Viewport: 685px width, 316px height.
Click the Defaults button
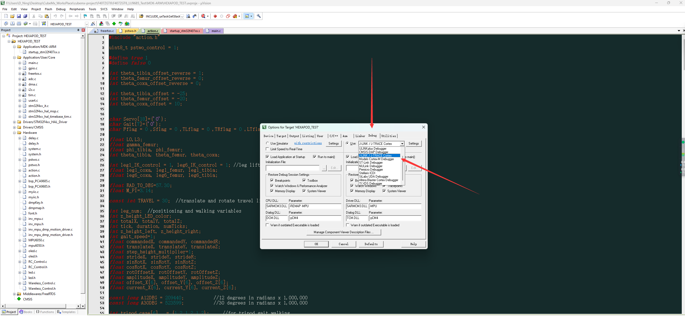click(371, 244)
